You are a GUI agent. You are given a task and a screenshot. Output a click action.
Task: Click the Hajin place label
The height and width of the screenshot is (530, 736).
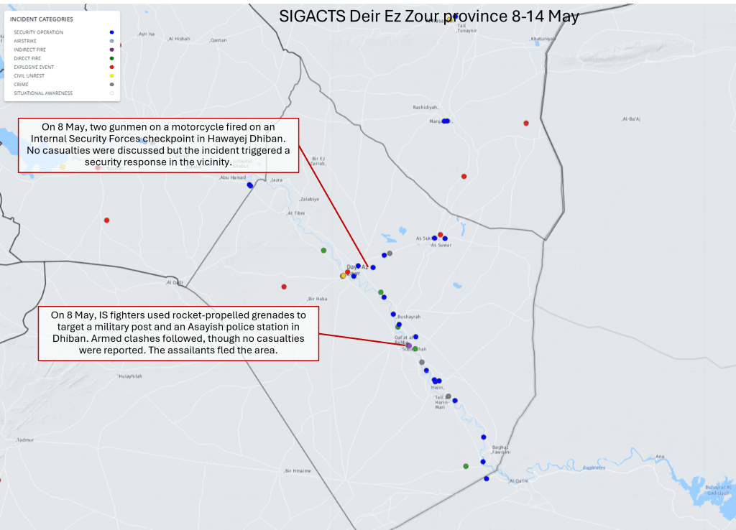(438, 388)
